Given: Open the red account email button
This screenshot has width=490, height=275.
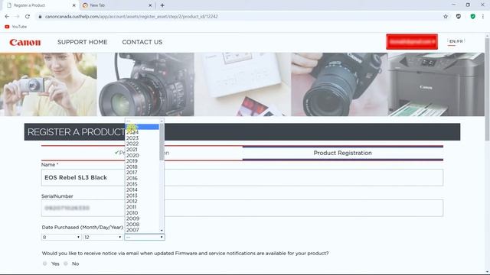Looking at the screenshot, I should click(x=412, y=41).
